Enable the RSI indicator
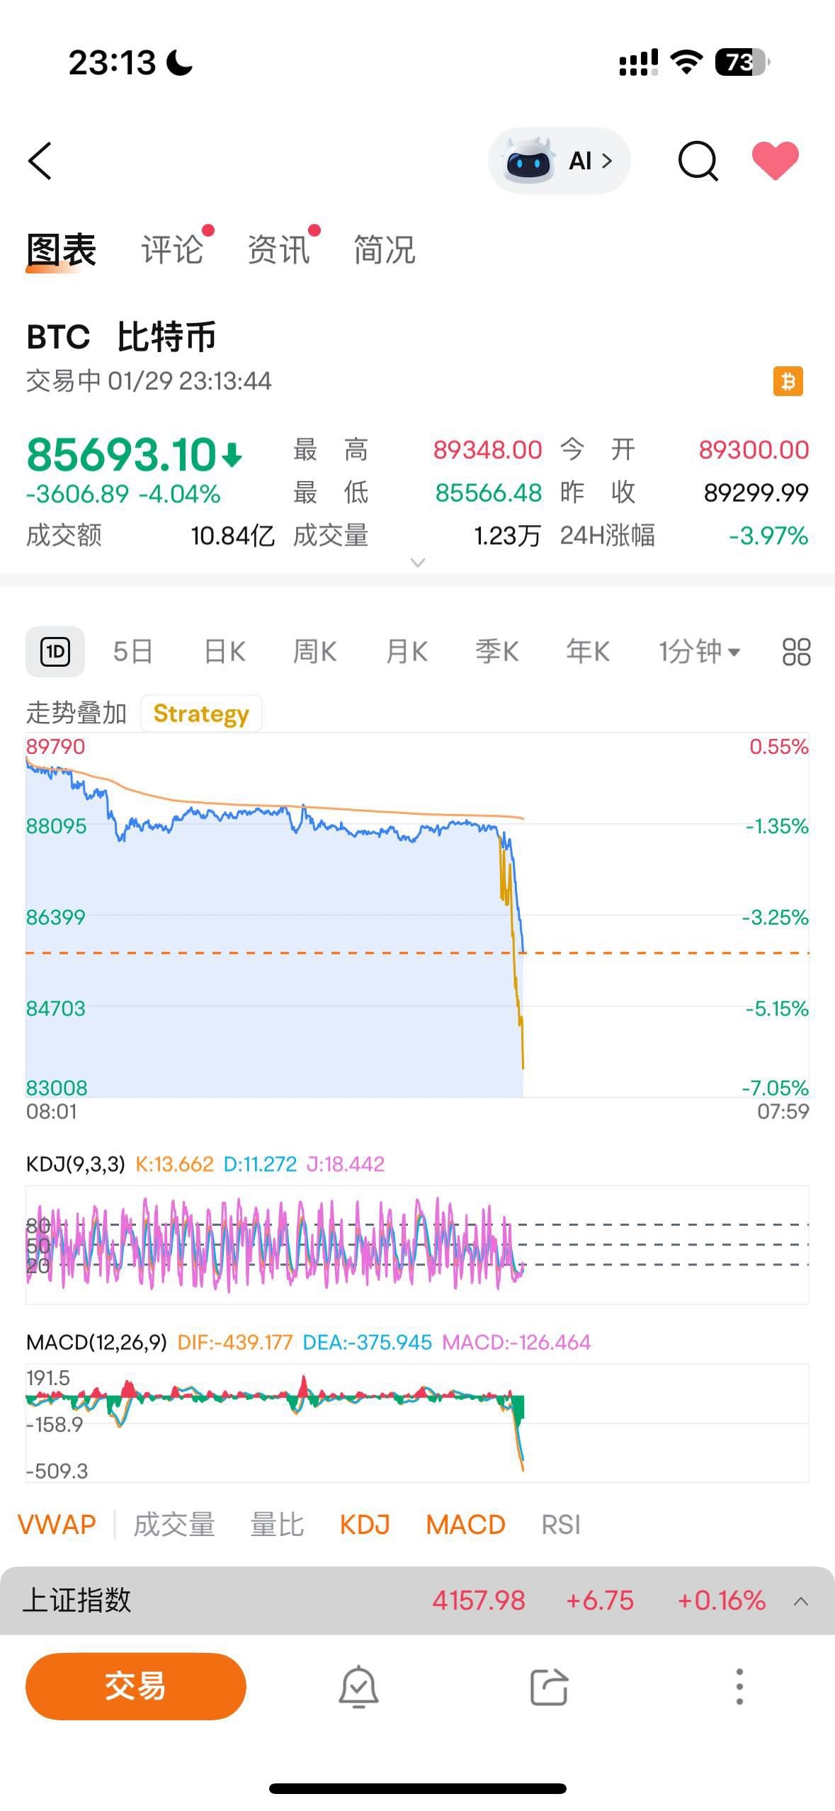The image size is (835, 1811). pyautogui.click(x=561, y=1525)
